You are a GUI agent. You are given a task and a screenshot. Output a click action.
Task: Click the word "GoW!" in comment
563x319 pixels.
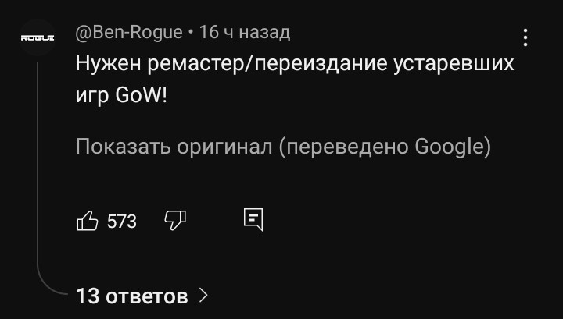(x=142, y=95)
